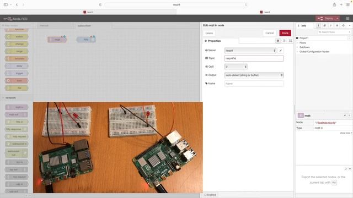353x198 pixels.
Task: Click the filter nodes search box
Action: [17, 26]
